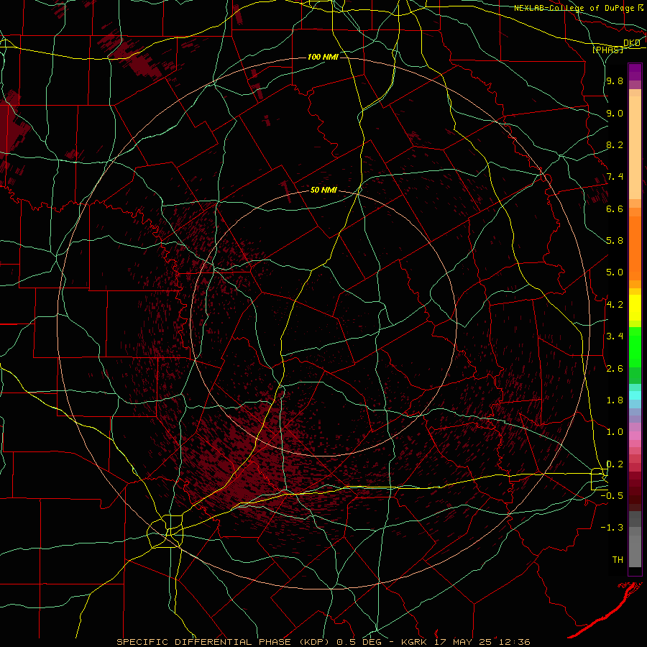Click the cyan scale swatch
This screenshot has width=647, height=647.
pyautogui.click(x=635, y=395)
